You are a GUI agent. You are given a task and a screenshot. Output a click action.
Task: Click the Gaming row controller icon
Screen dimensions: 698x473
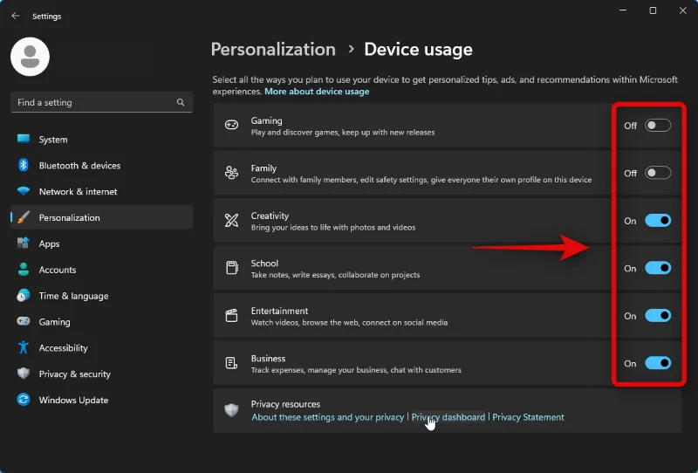[x=231, y=125]
